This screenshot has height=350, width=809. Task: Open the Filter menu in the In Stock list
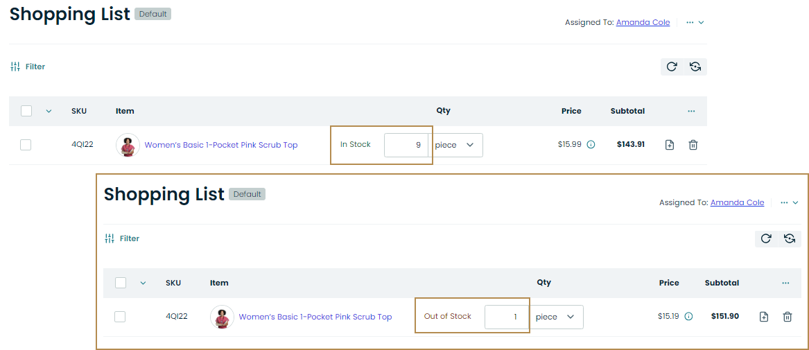click(x=28, y=67)
